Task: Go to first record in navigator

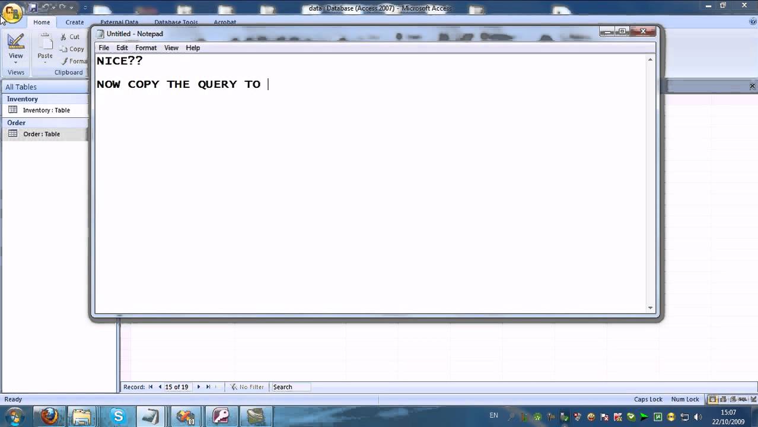Action: pyautogui.click(x=151, y=387)
